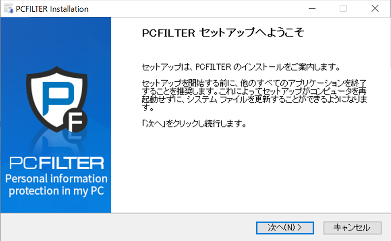Click the PCFILTER wordmark in blue banner
The image size is (391, 241).
click(x=57, y=163)
